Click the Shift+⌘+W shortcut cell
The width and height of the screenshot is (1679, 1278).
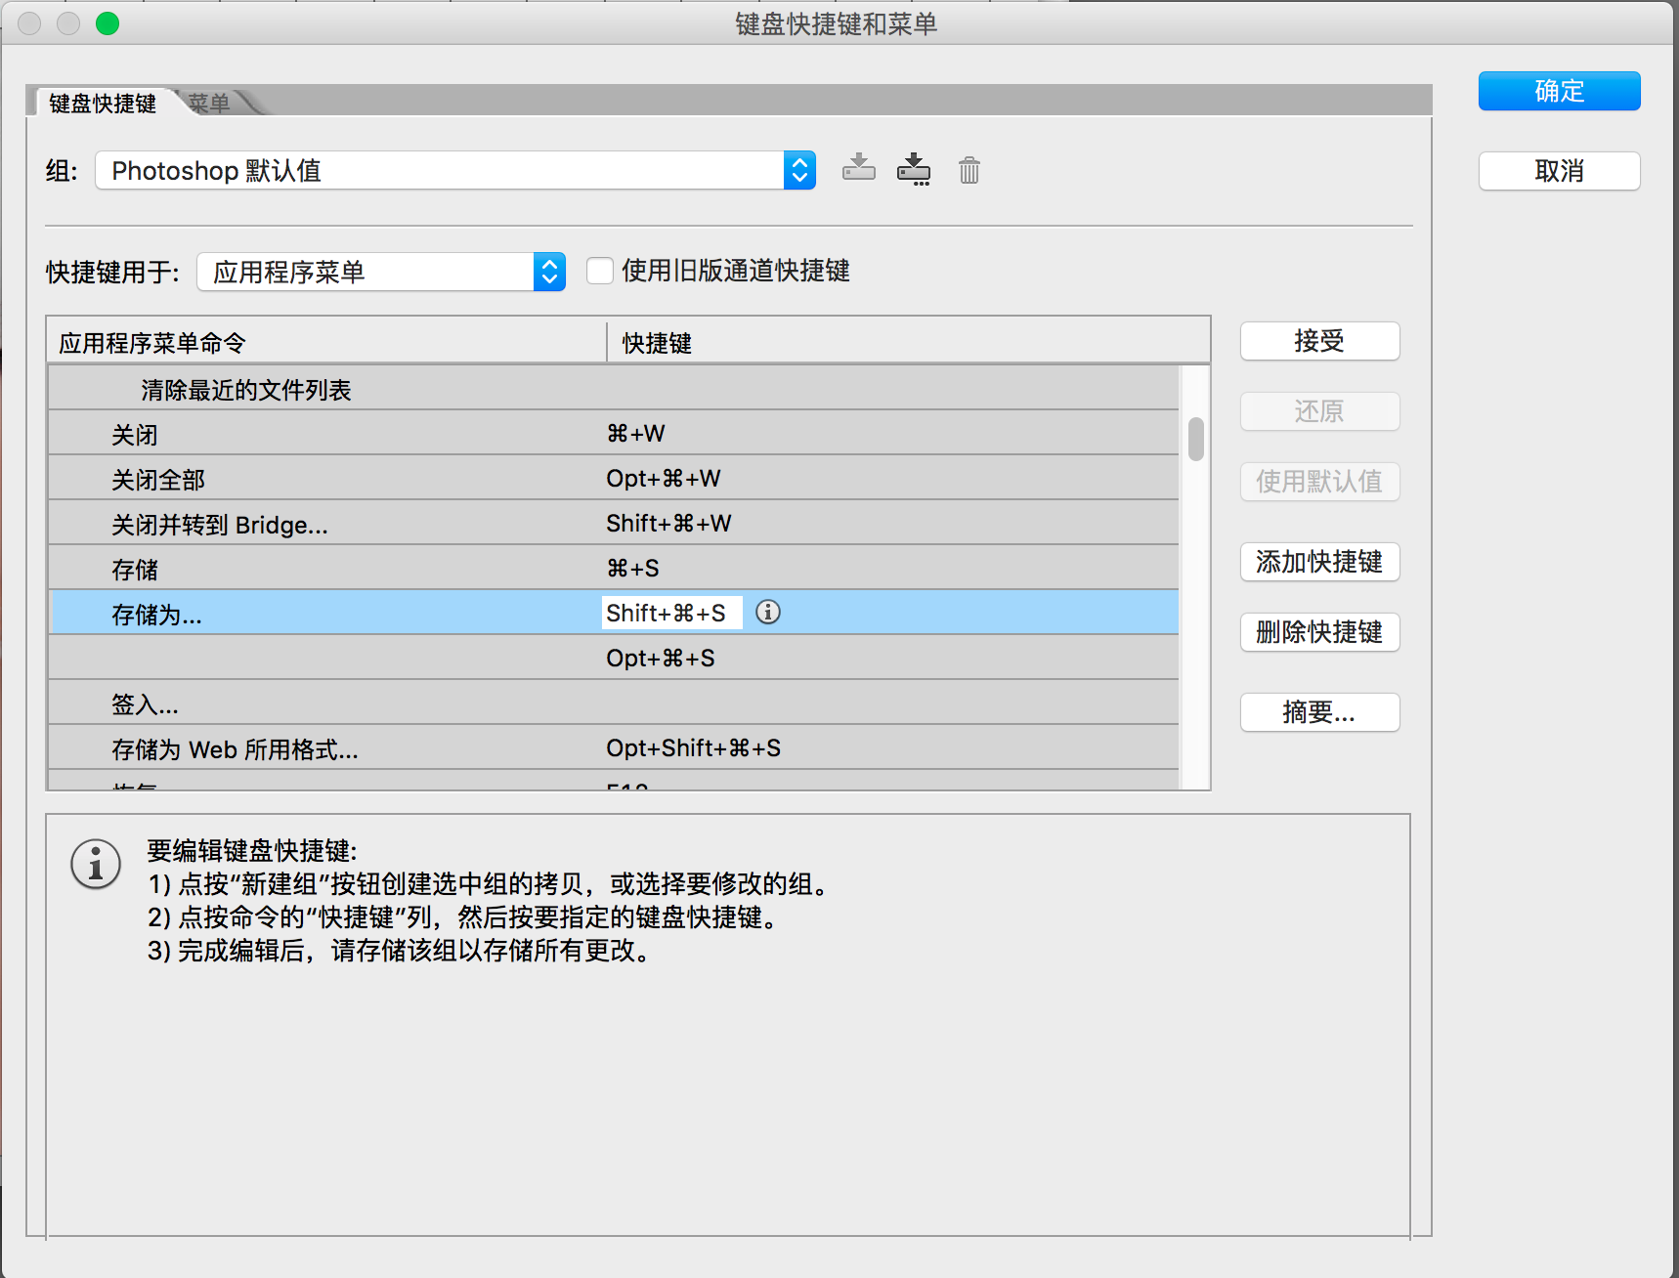coord(668,523)
